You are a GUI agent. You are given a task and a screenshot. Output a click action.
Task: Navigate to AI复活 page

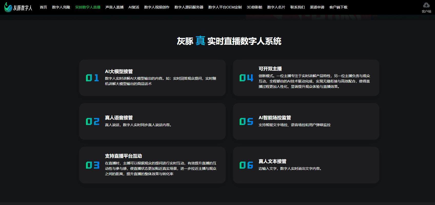tap(134, 7)
